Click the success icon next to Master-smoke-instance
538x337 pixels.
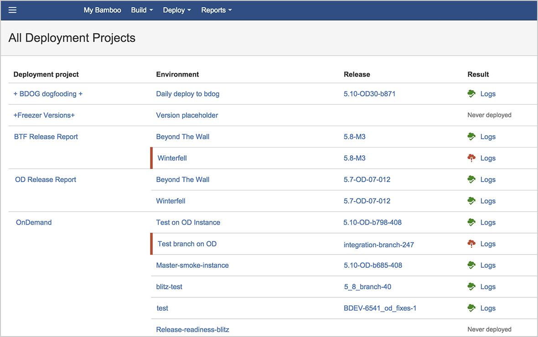click(x=471, y=265)
